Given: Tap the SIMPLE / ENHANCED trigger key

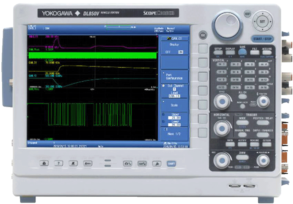Looking at the screenshot, I should tap(263, 134).
